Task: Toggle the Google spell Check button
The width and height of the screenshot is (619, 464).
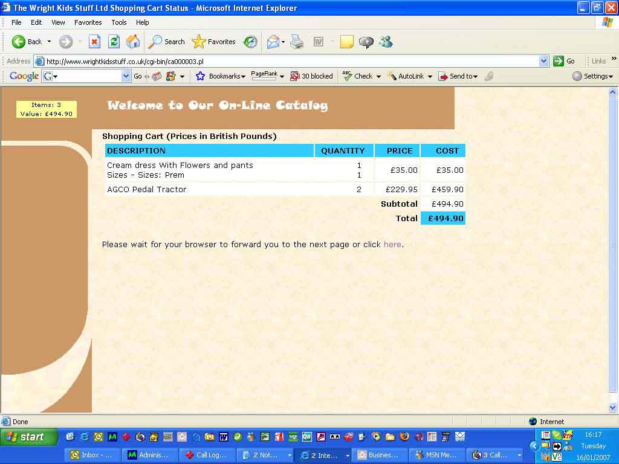Action: pos(358,76)
